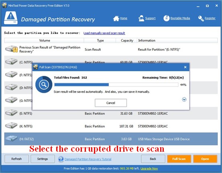Select the (E: NTFS) volume label
222x173 pixels.
coord(26,113)
